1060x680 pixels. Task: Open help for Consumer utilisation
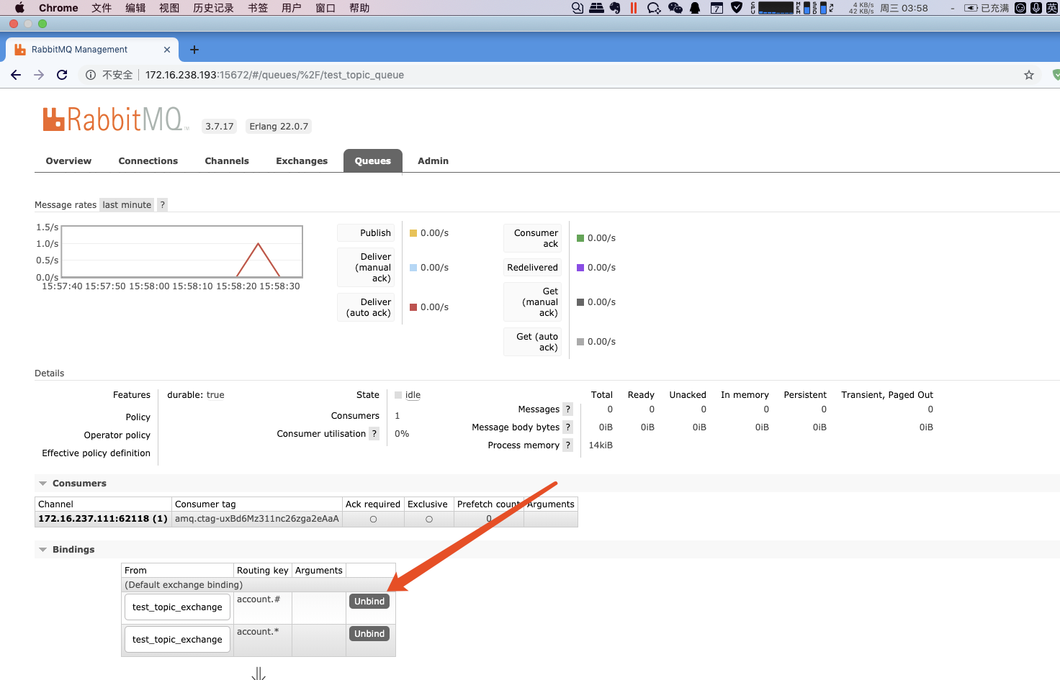click(374, 433)
